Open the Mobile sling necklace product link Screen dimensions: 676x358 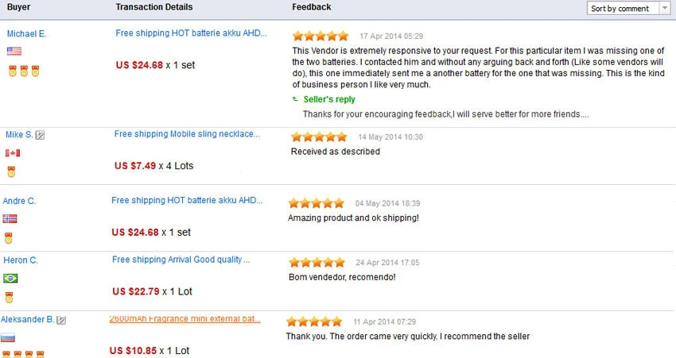pyautogui.click(x=187, y=134)
